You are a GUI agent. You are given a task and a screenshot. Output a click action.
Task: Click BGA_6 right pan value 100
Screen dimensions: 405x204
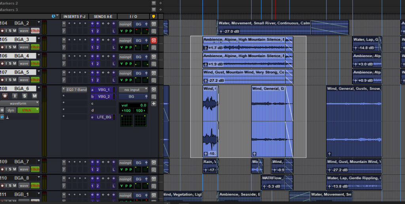(140, 111)
